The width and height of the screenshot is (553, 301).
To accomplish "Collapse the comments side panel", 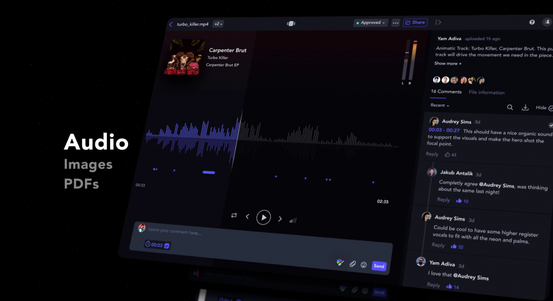I will (x=439, y=23).
